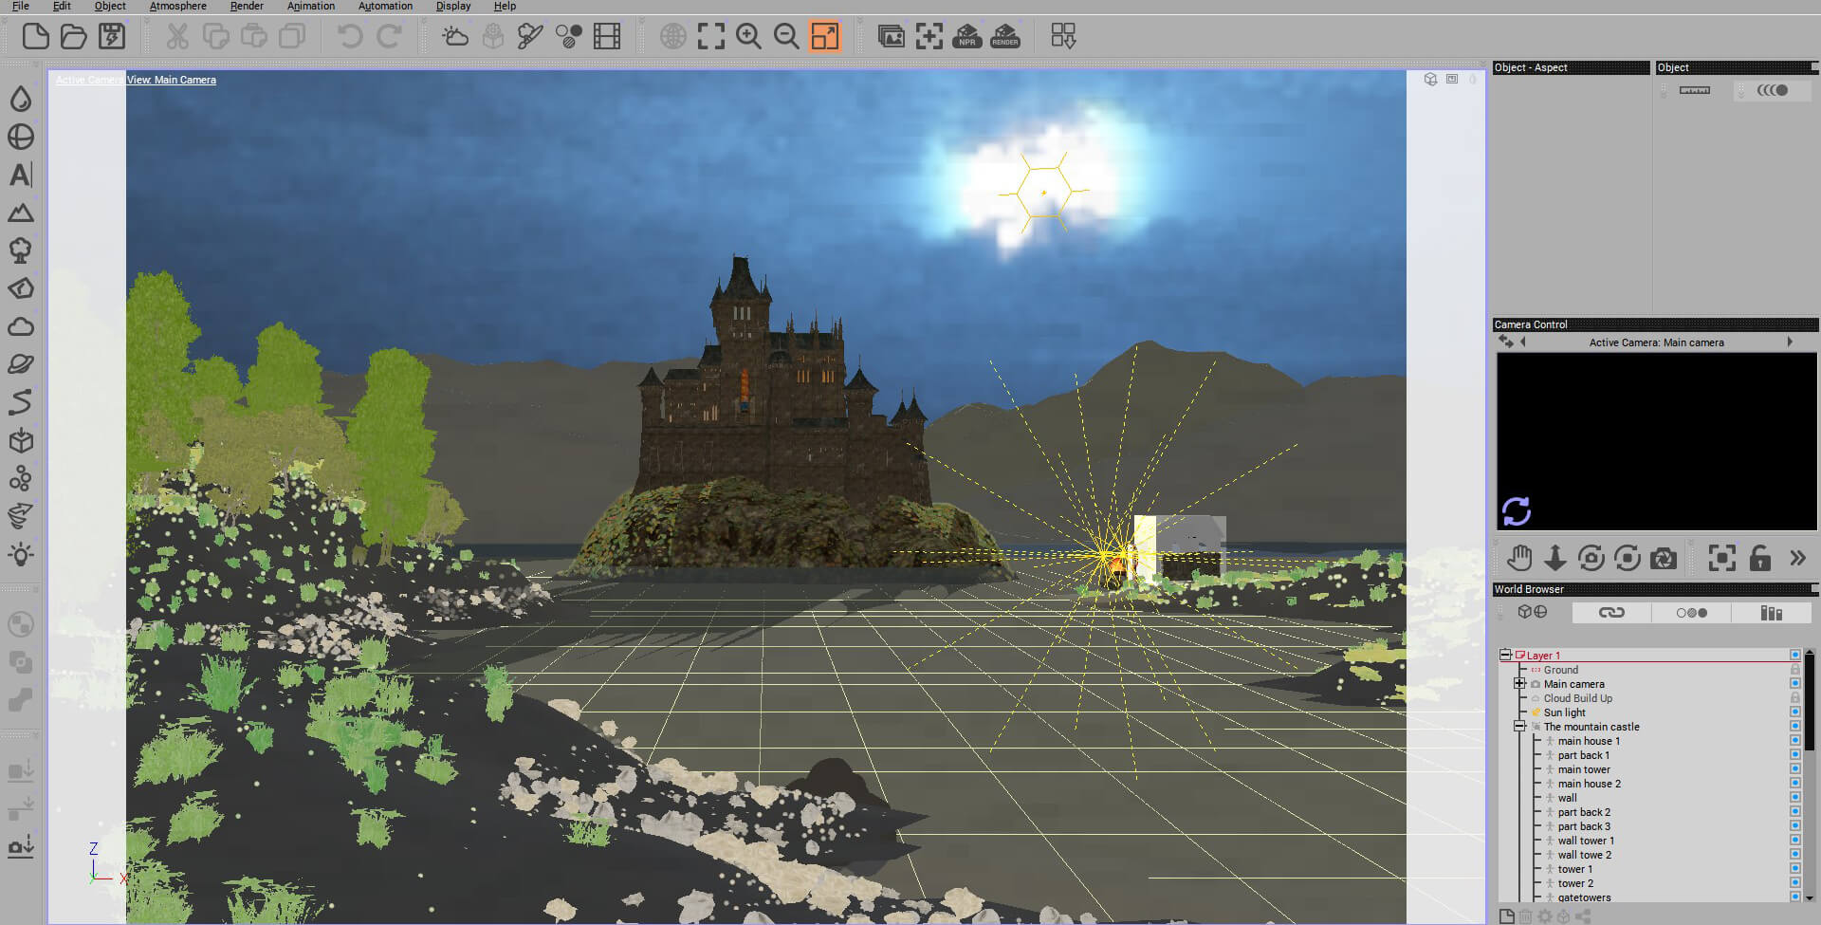Open the Automation menu

point(385,7)
